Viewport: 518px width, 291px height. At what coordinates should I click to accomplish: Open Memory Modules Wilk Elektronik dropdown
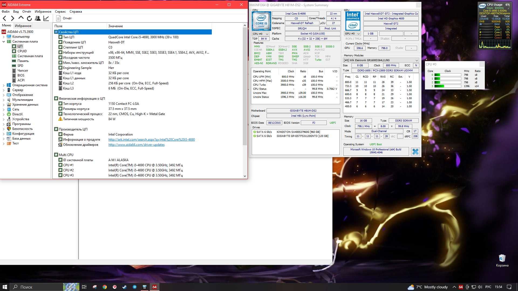click(381, 60)
